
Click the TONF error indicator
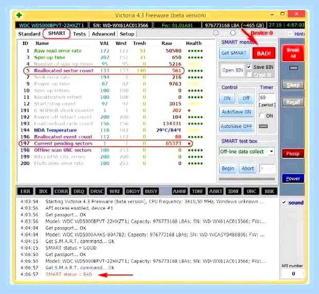(x=198, y=191)
